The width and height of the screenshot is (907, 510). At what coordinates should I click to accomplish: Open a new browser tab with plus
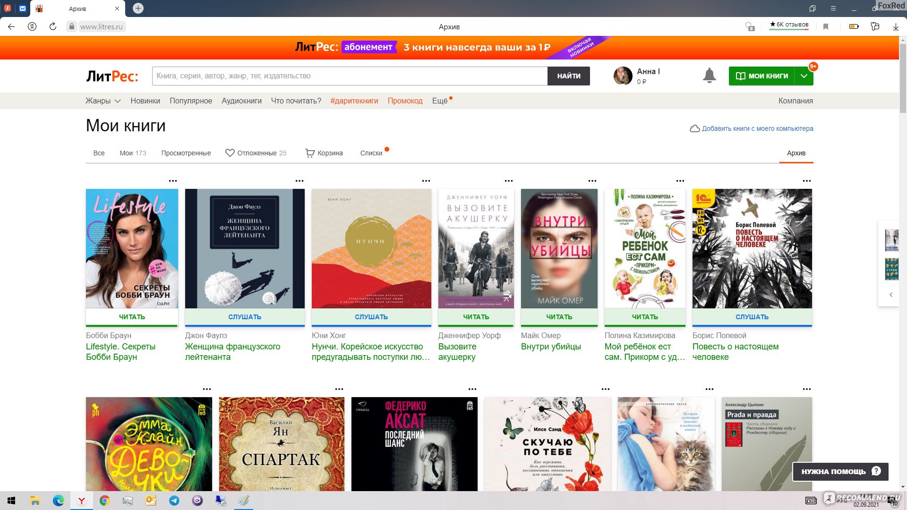click(138, 8)
